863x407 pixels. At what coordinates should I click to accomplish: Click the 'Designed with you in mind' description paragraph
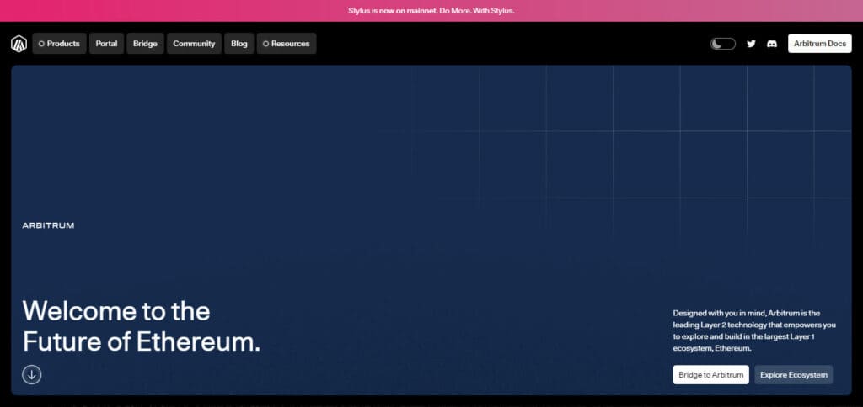click(x=754, y=330)
